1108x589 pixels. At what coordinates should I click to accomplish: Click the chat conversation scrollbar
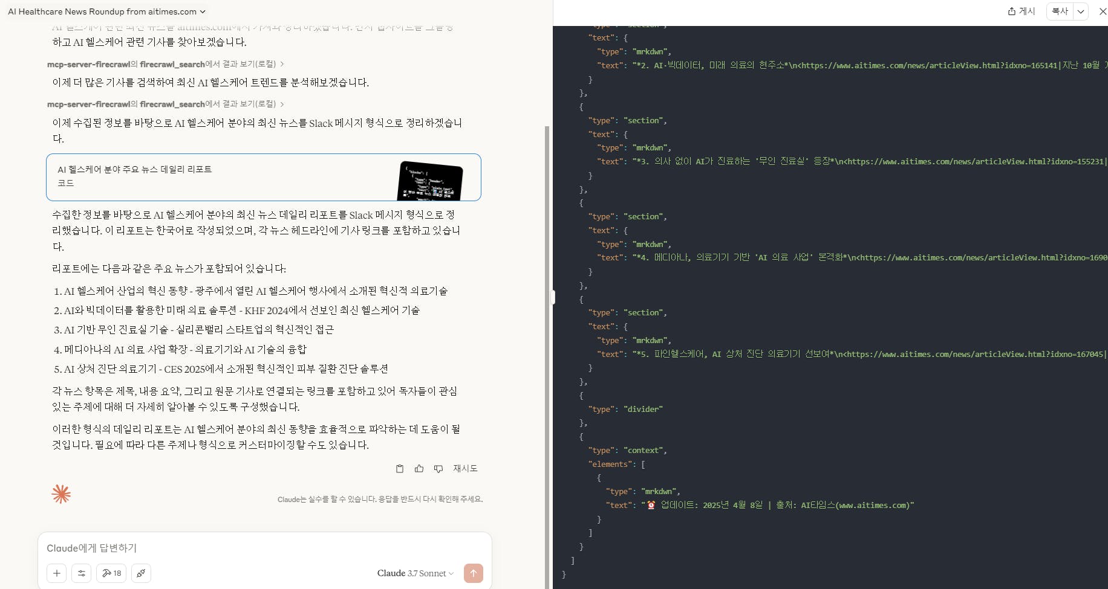547,356
